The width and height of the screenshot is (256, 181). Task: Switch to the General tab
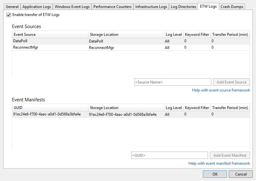click(12, 7)
